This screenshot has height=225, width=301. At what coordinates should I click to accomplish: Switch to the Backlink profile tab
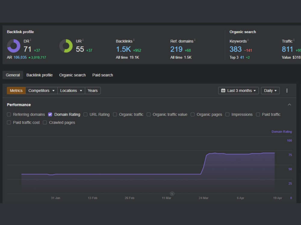coord(39,75)
